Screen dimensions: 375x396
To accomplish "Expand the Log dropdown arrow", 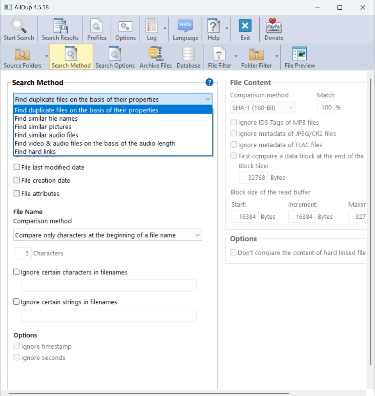I will (165, 28).
